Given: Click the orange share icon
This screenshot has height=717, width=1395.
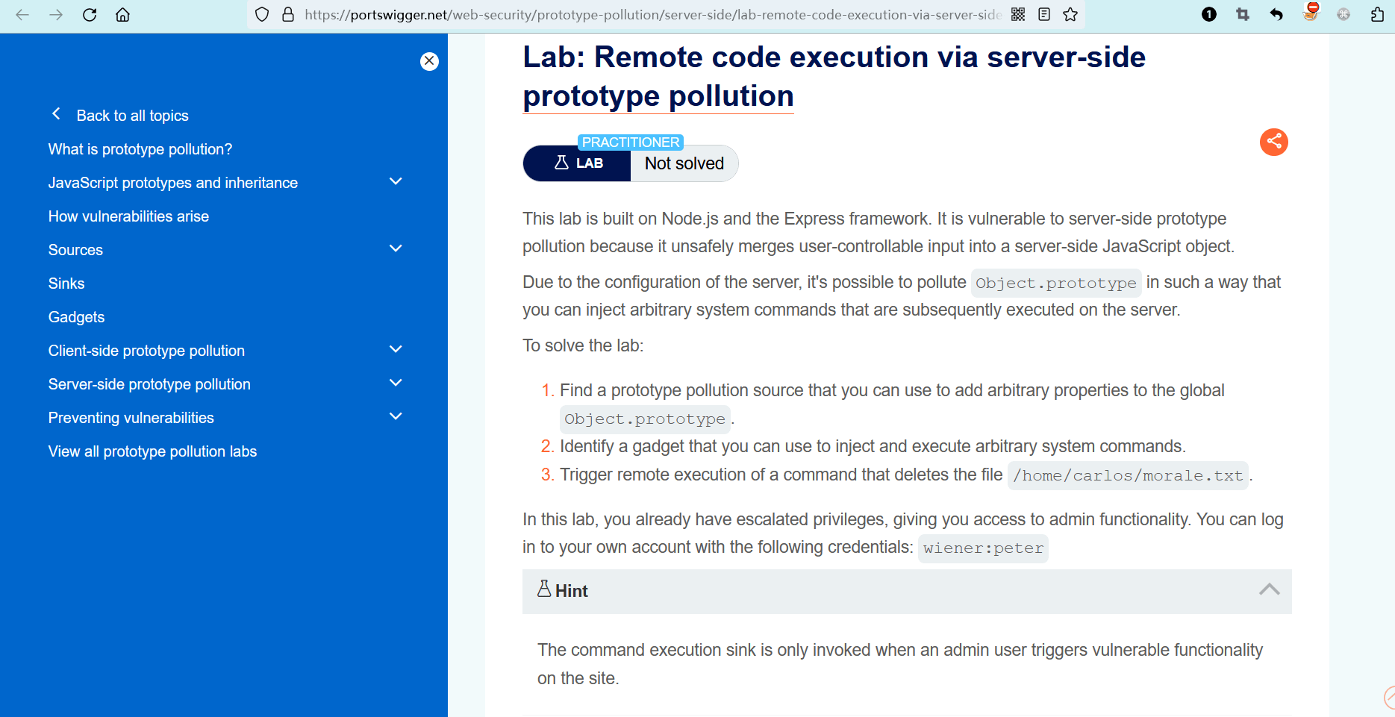Looking at the screenshot, I should [1273, 142].
